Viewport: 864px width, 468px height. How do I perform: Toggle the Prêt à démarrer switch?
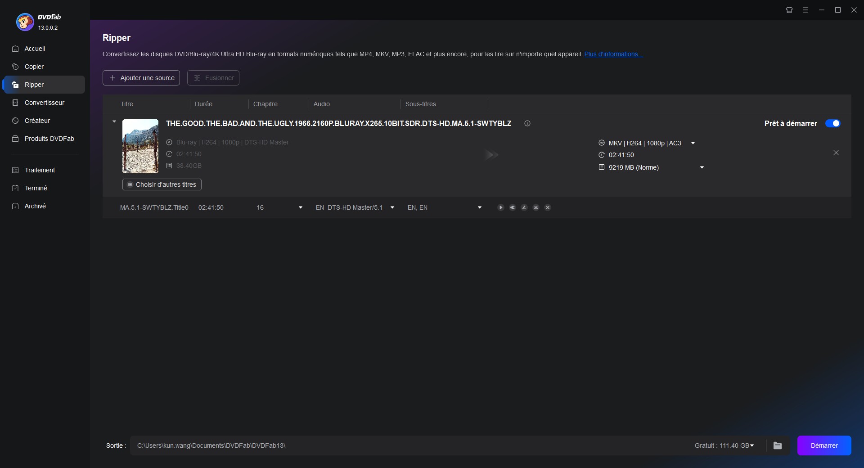tap(832, 123)
